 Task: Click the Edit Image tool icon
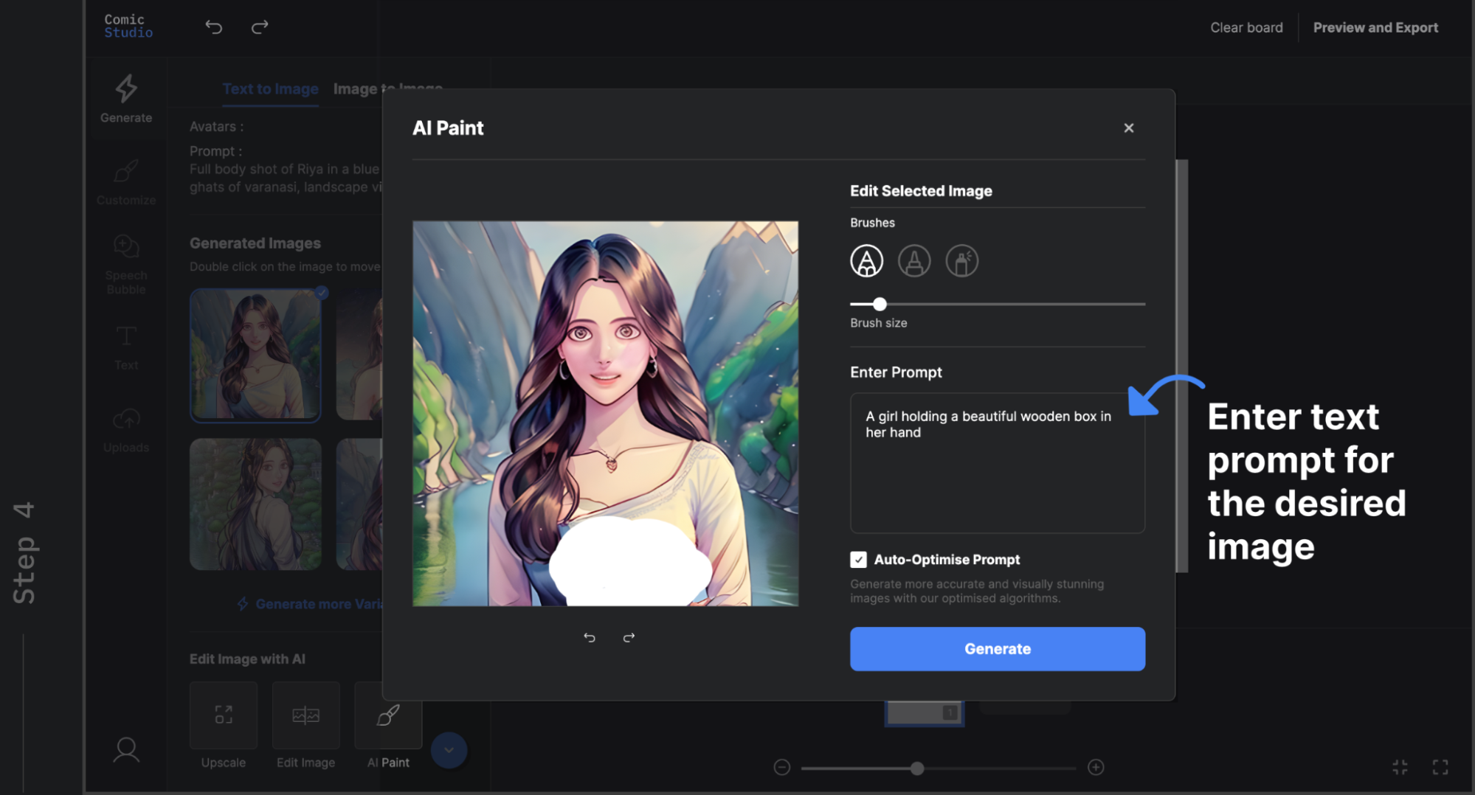click(x=306, y=715)
